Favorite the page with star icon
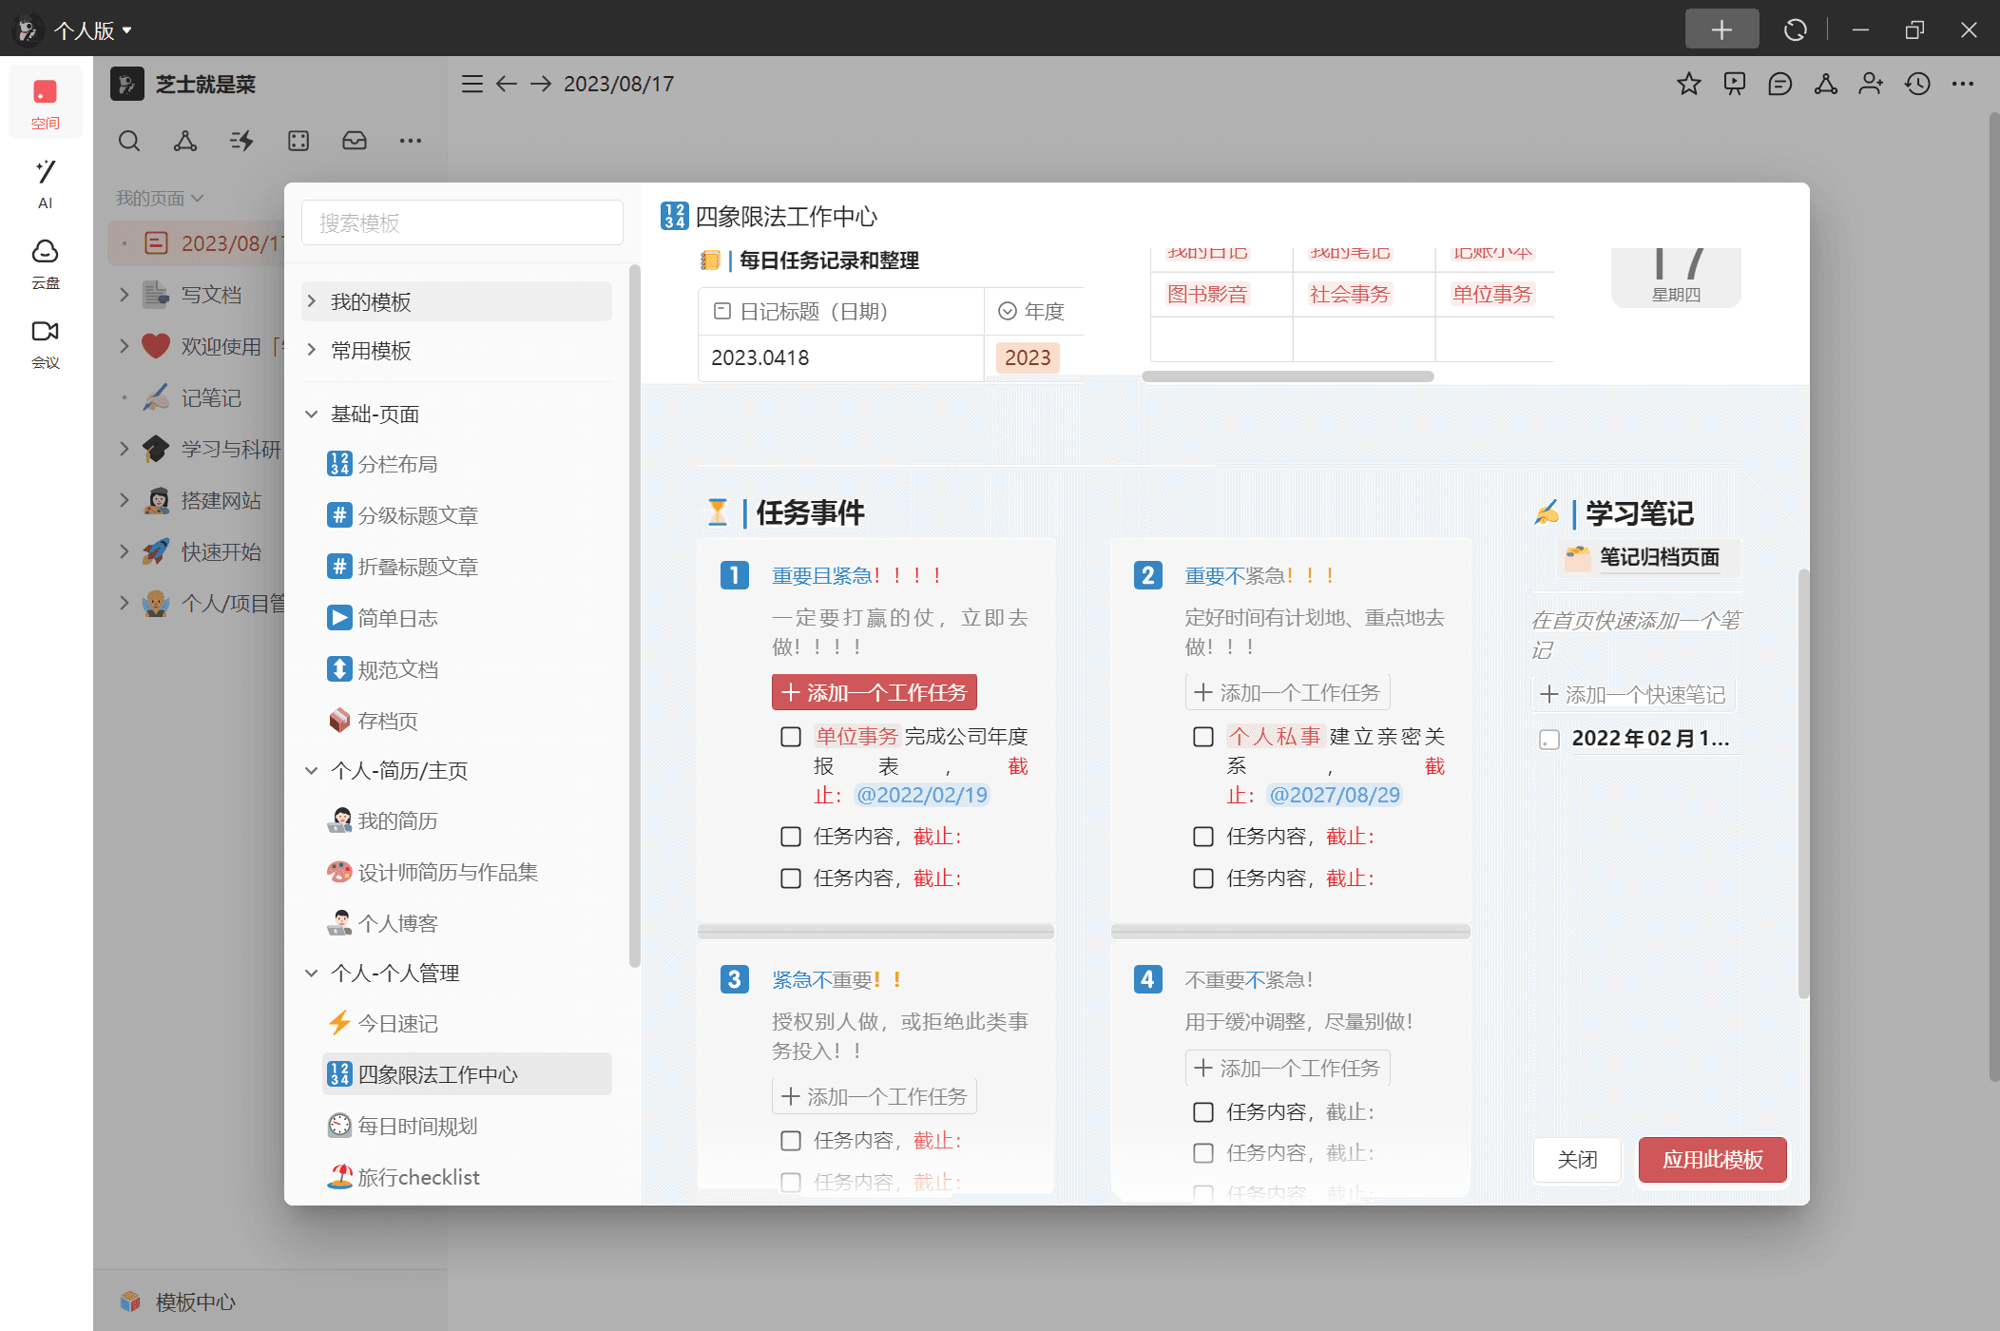Screen dimensions: 2000x1331 coord(1689,84)
